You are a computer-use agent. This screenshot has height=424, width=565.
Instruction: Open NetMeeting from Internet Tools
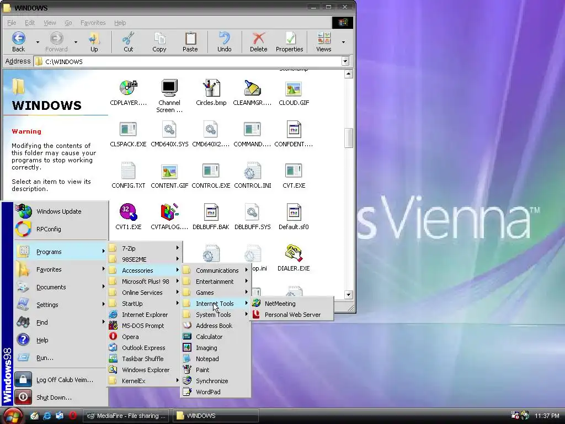(292, 304)
